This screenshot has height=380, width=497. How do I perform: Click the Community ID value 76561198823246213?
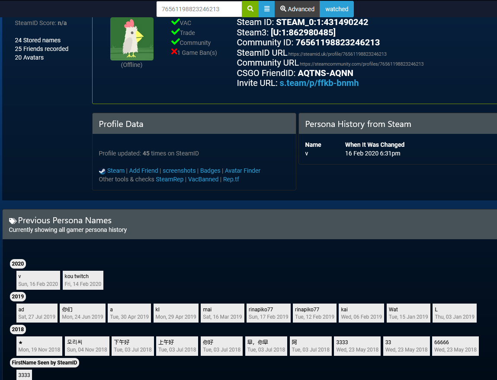[337, 42]
